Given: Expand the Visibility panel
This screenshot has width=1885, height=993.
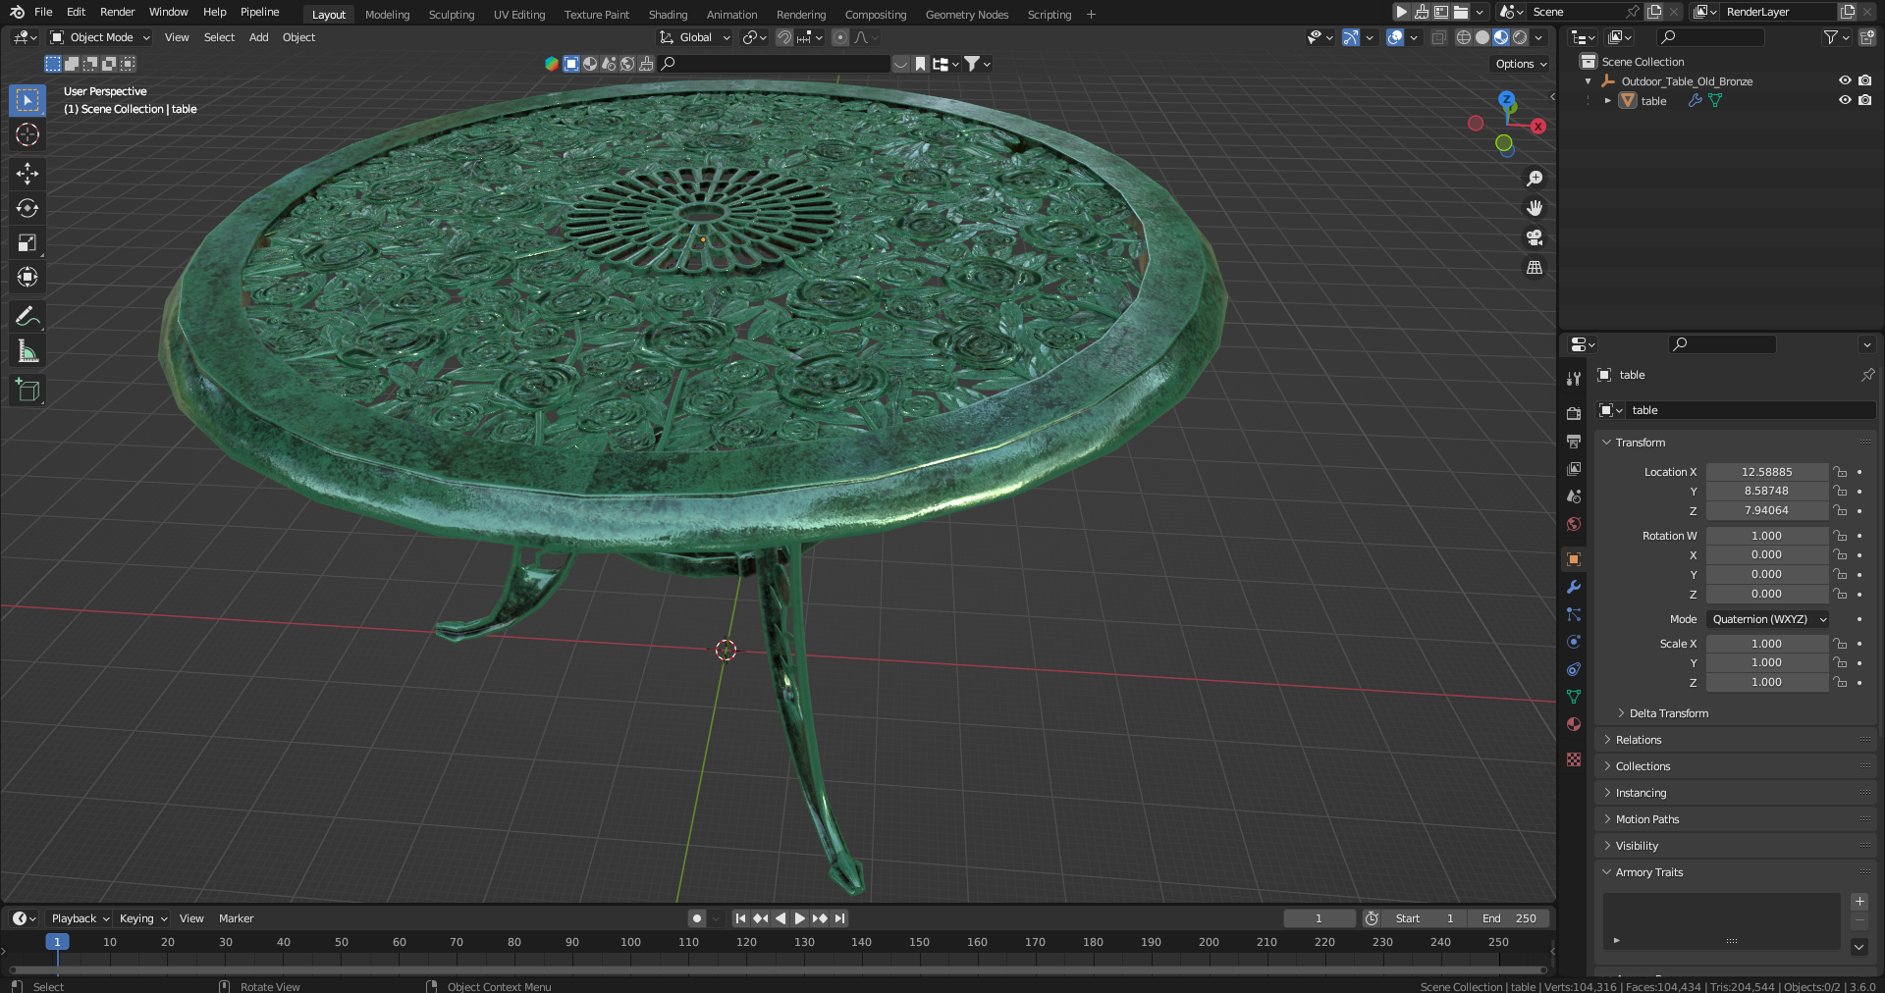Looking at the screenshot, I should coord(1637,846).
